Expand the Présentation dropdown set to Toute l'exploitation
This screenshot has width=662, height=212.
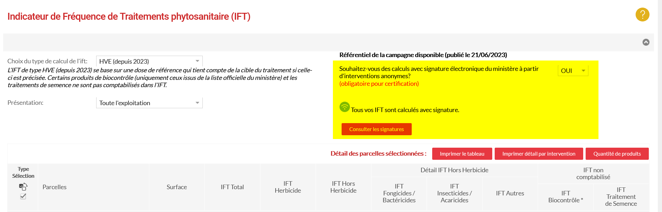tap(149, 103)
